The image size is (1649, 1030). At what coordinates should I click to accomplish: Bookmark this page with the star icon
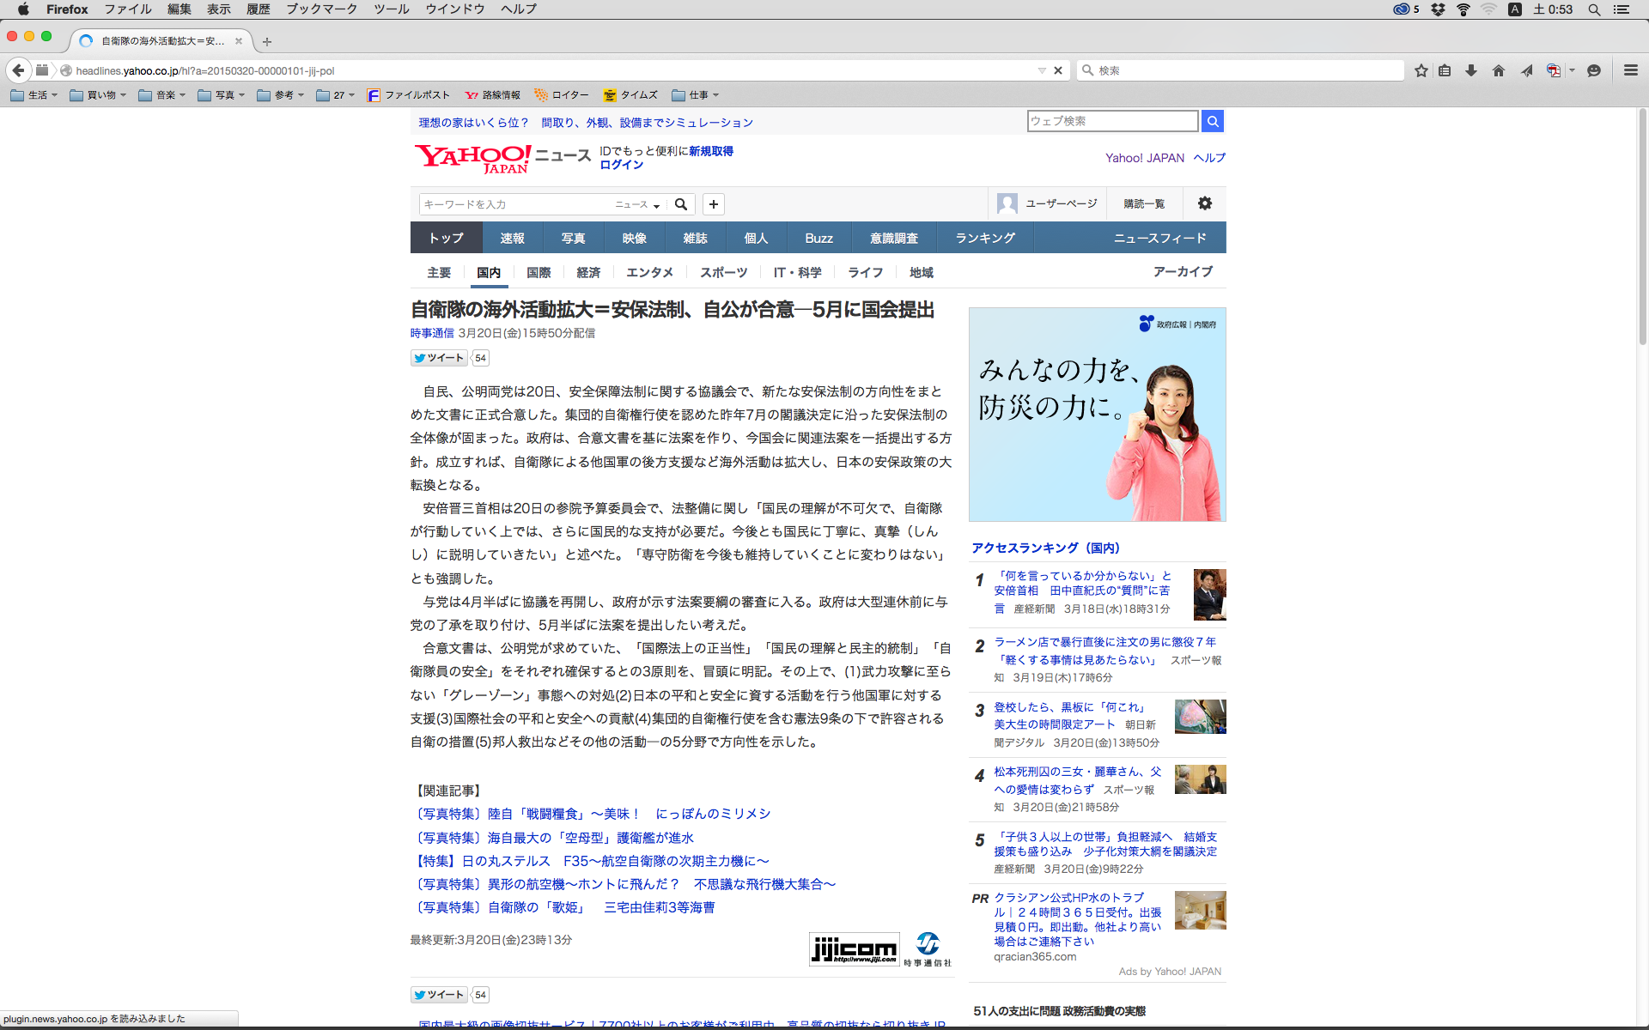pyautogui.click(x=1421, y=70)
